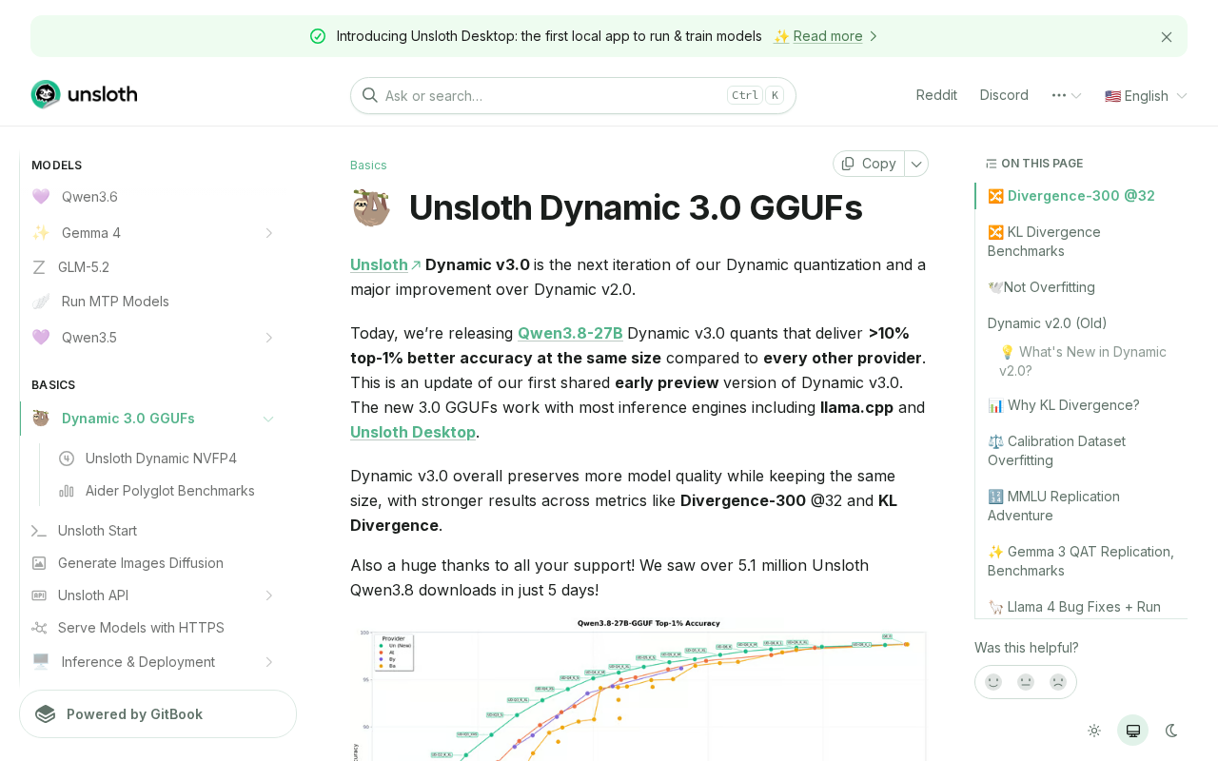The height and width of the screenshot is (761, 1218).
Task: Jump to Why KL Divergence? section
Action: pos(1063,405)
